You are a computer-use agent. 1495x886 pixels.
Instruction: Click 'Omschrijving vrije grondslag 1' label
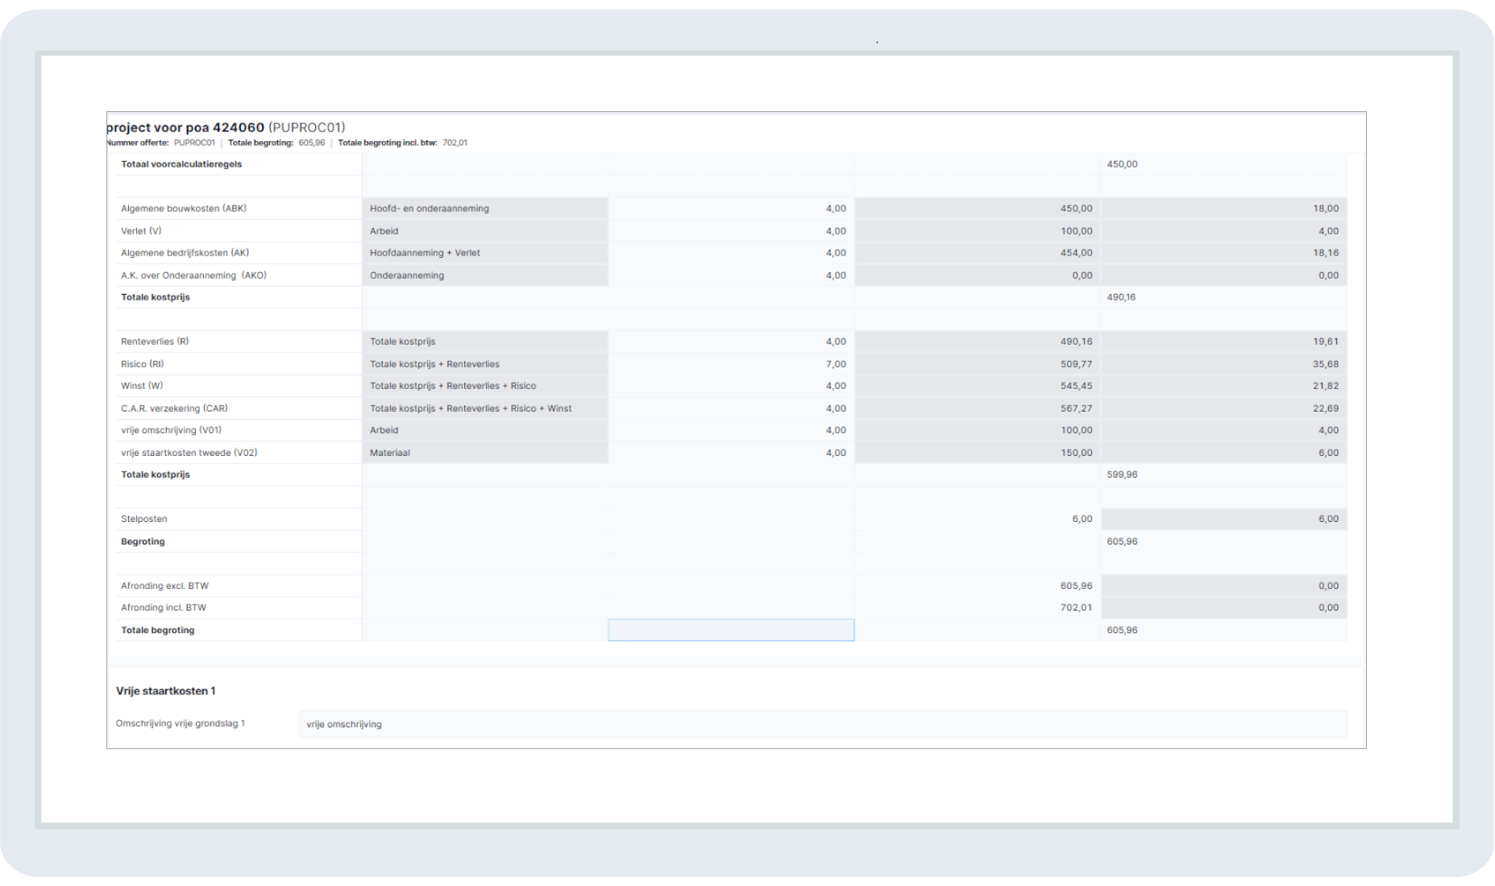(x=180, y=723)
